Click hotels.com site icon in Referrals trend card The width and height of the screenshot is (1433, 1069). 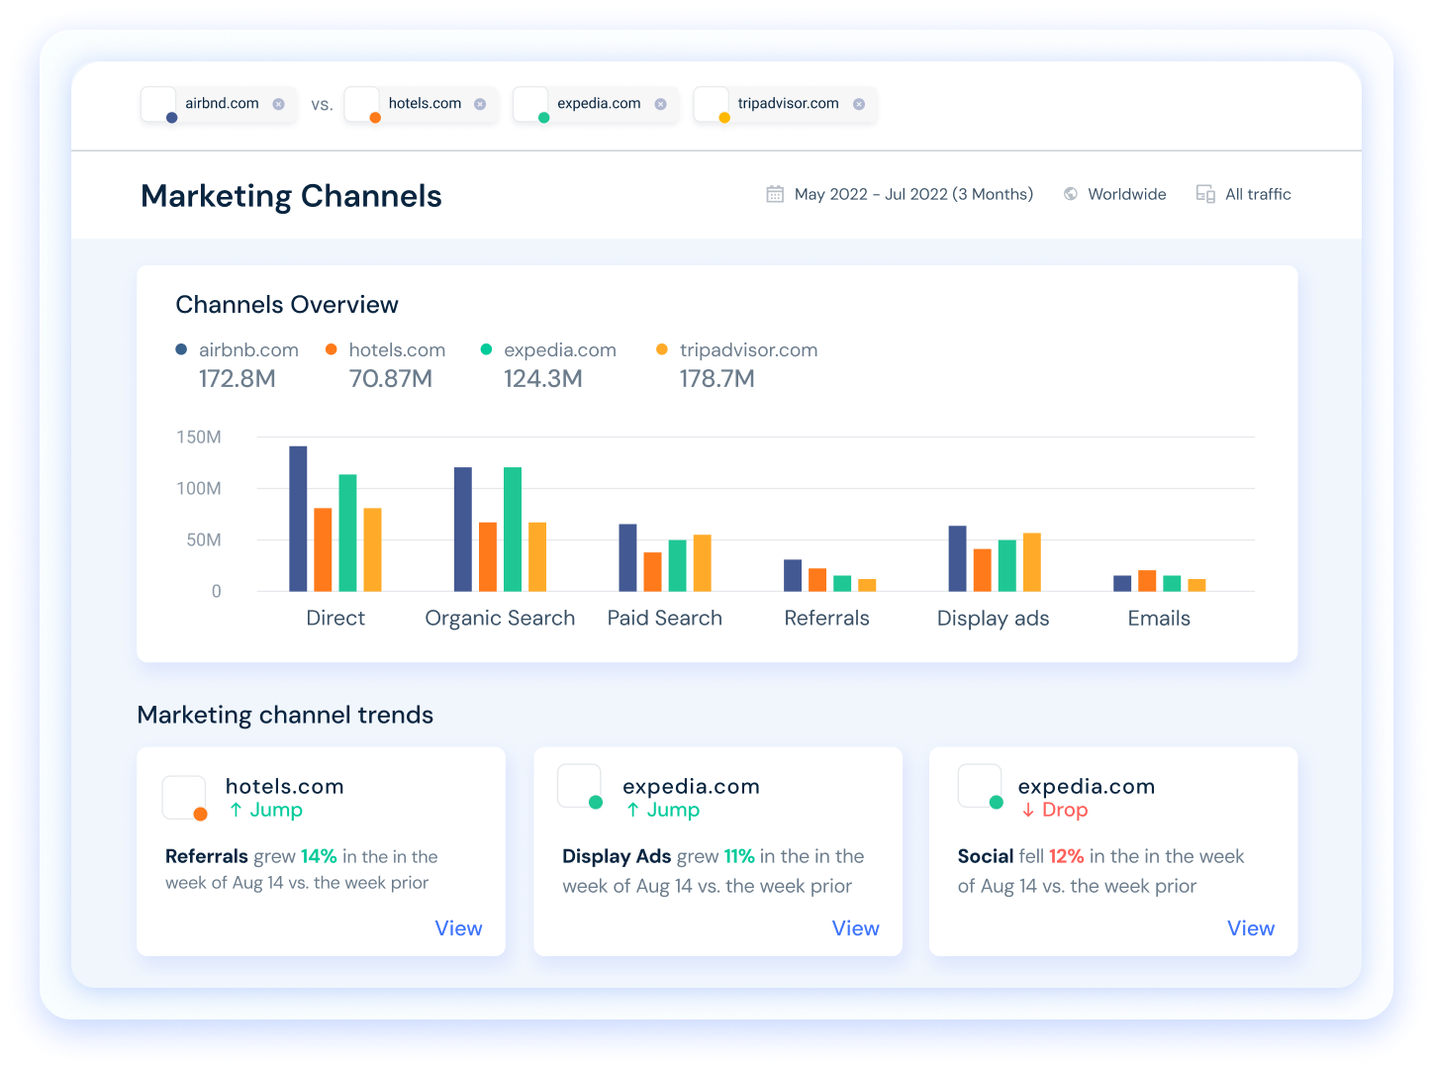184,798
